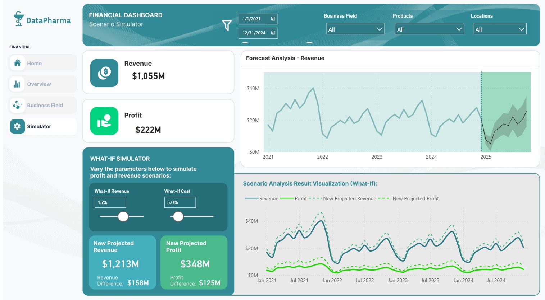Click the filter funnel icon
Image resolution: width=545 pixels, height=300 pixels.
tap(227, 25)
